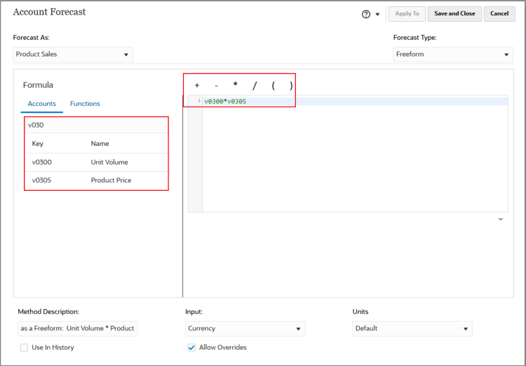Viewport: 526px width, 366px height.
Task: Enable the Use In History checkbox
Action: [24, 348]
